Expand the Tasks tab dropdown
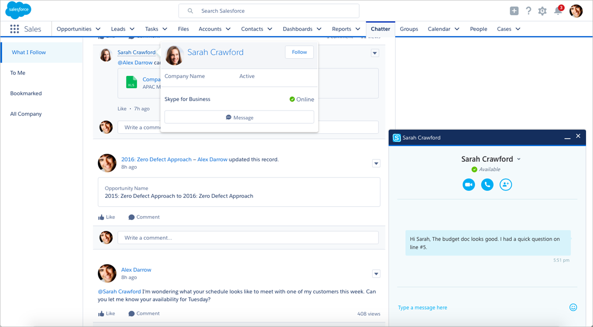Viewport: 593px width, 327px height. [x=165, y=29]
